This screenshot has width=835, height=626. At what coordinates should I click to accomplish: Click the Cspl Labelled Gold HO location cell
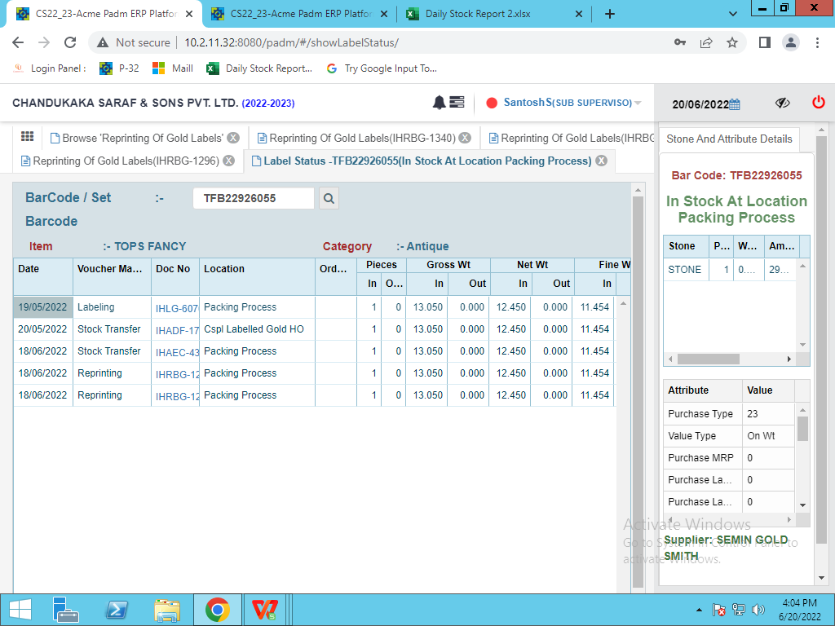pos(257,329)
